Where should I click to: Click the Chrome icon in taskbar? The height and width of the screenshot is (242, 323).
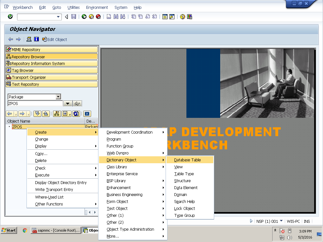coord(25,230)
